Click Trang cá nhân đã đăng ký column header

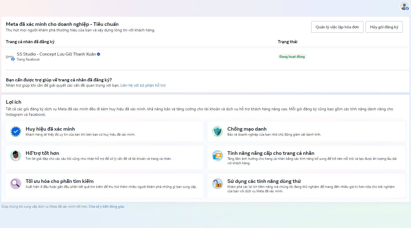(x=30, y=42)
